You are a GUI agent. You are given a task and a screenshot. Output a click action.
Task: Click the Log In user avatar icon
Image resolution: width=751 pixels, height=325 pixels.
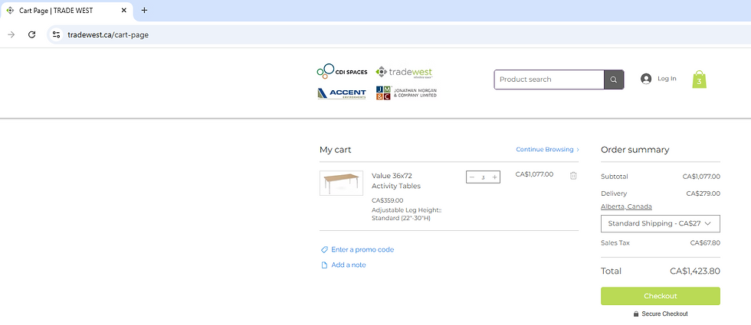click(645, 79)
